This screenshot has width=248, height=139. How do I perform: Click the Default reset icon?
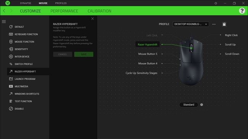[11, 27]
